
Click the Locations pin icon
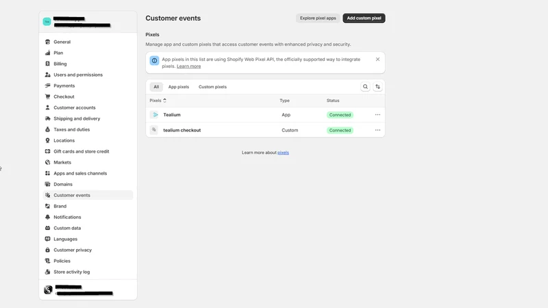coord(47,140)
